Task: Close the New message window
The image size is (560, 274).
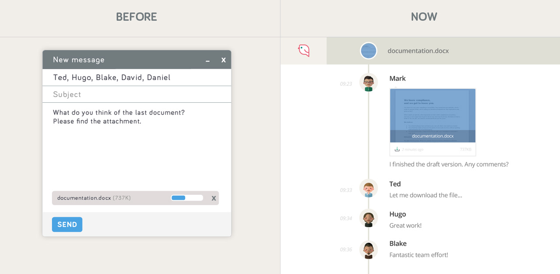Action: point(223,60)
